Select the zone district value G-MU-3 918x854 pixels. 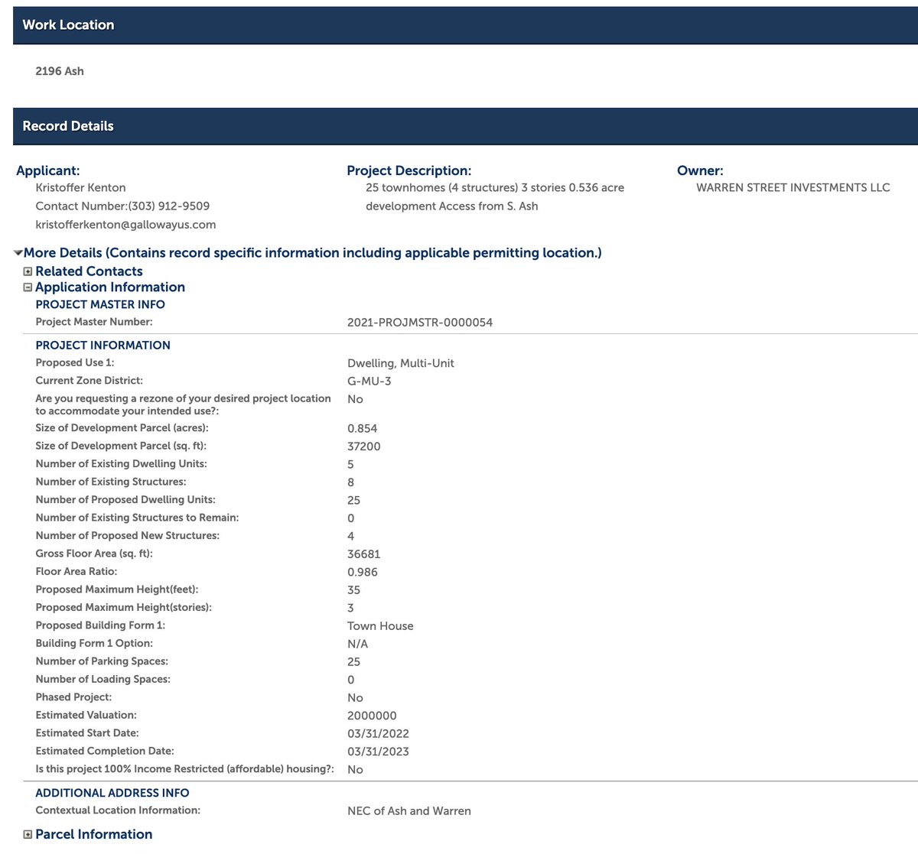point(369,382)
